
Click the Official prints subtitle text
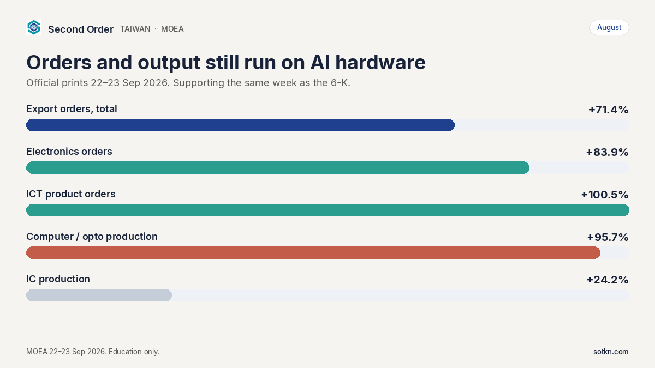coord(188,83)
